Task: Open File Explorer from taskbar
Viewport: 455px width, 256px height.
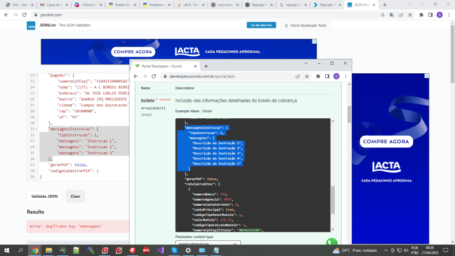Action: click(49, 250)
